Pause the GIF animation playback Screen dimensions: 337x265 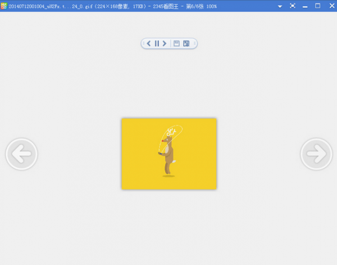pyautogui.click(x=157, y=43)
